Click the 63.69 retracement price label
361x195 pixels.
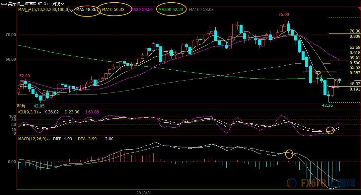pyautogui.click(x=355, y=47)
